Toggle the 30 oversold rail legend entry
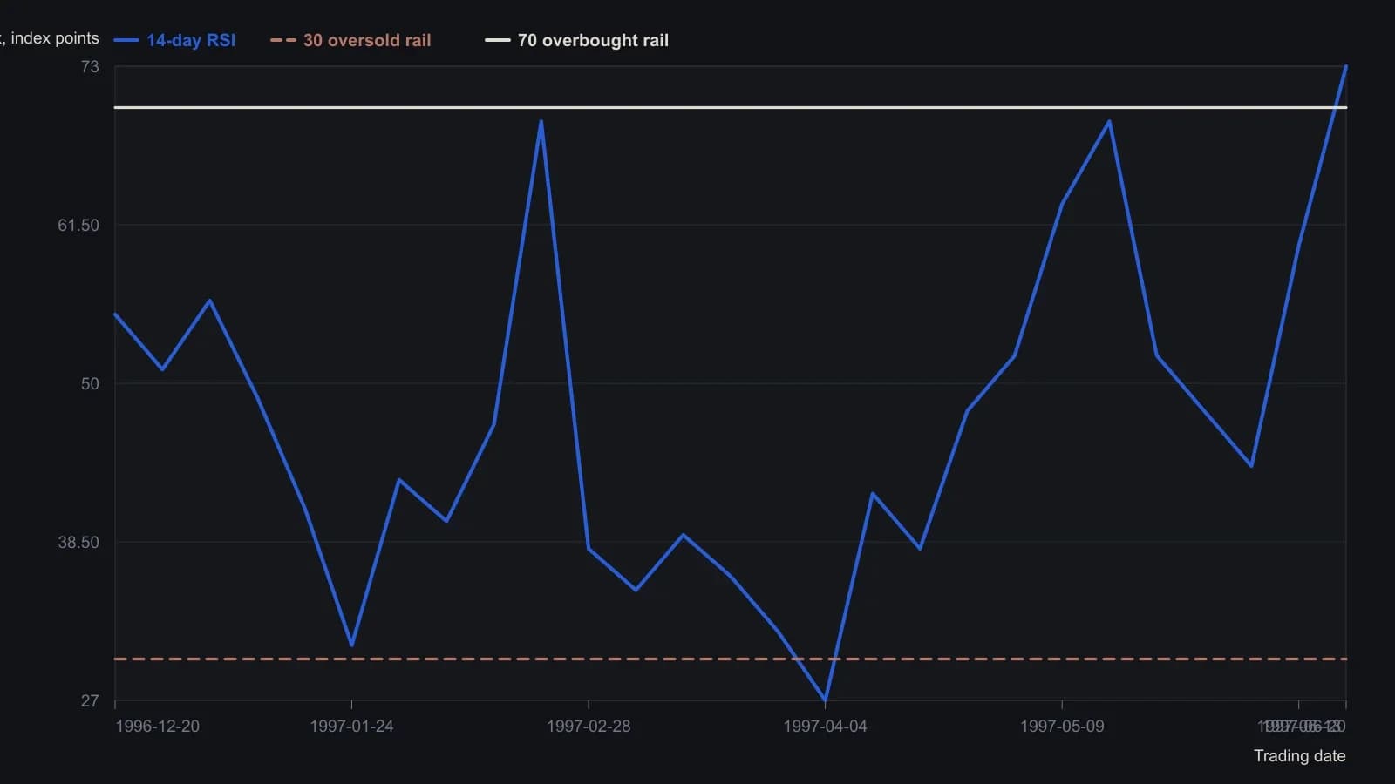Viewport: 1395px width, 784px height. click(350, 40)
